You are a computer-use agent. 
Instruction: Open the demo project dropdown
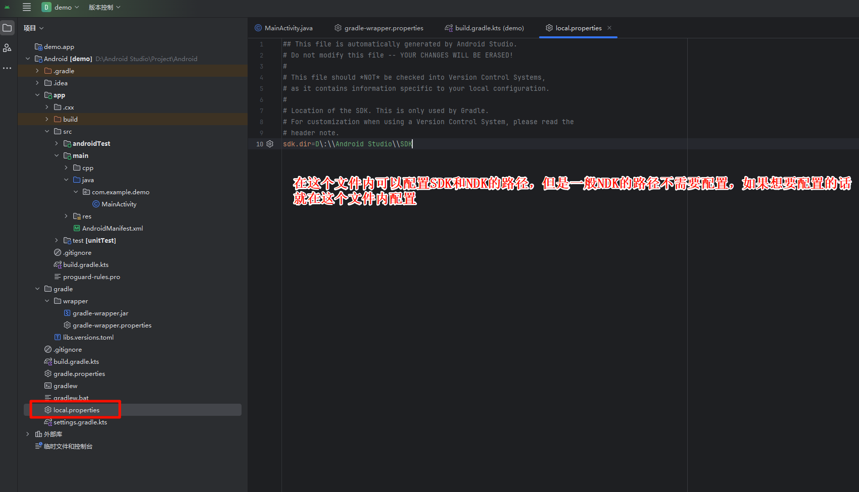tap(61, 7)
